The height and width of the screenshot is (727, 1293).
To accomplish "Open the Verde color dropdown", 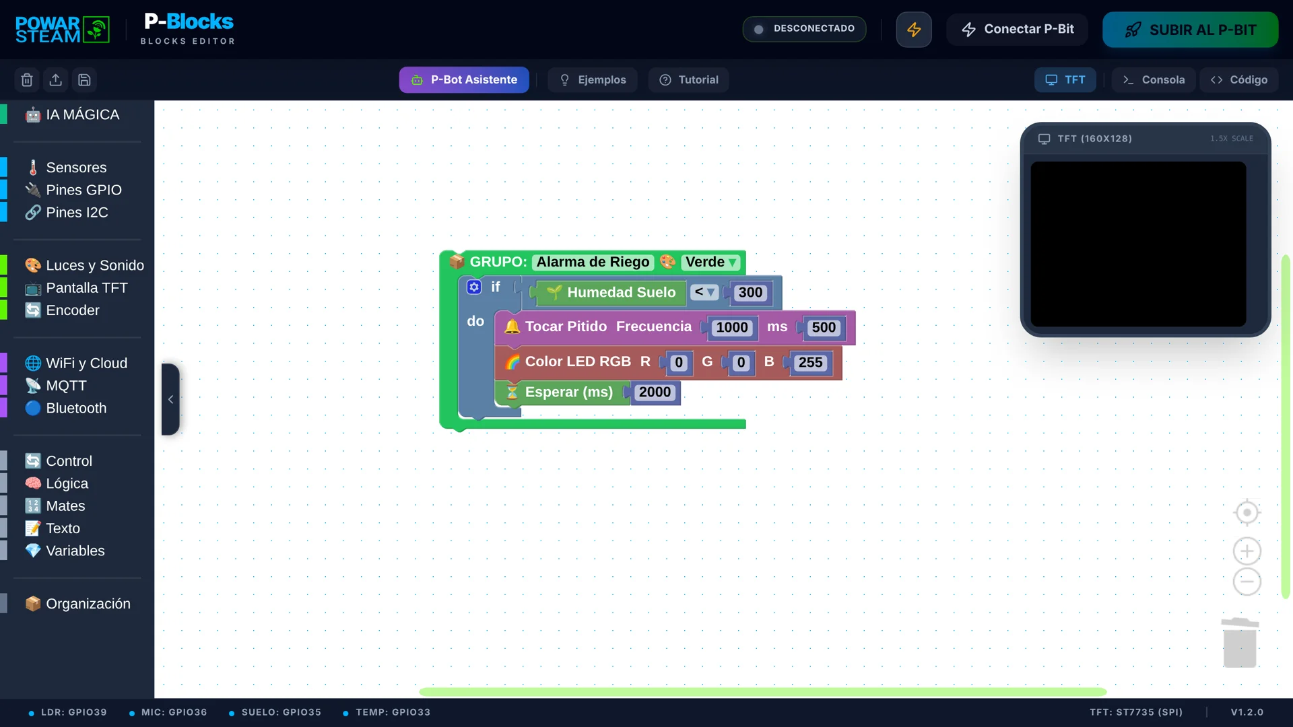I will point(710,262).
